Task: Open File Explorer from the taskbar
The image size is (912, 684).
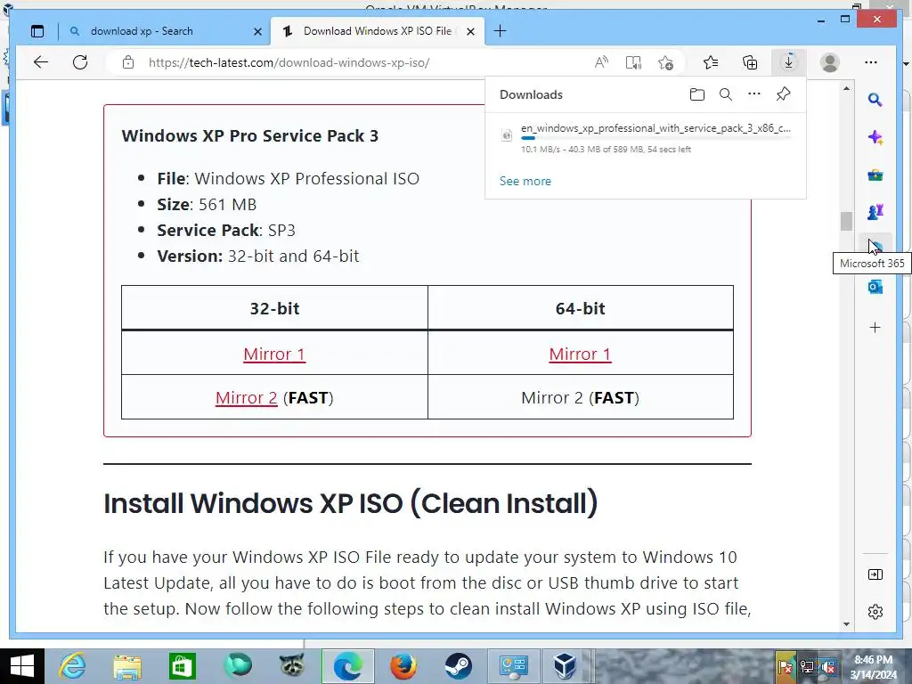Action: pyautogui.click(x=127, y=666)
